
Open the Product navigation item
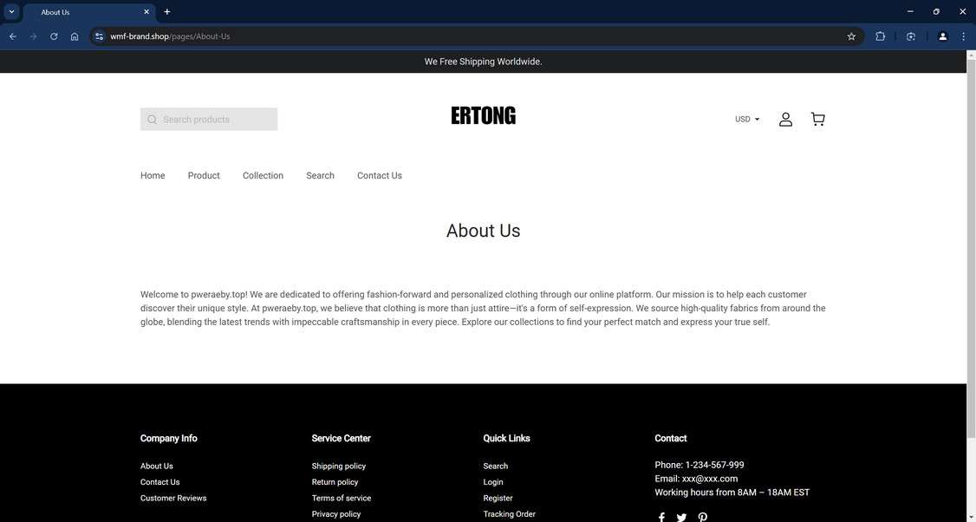pyautogui.click(x=204, y=176)
